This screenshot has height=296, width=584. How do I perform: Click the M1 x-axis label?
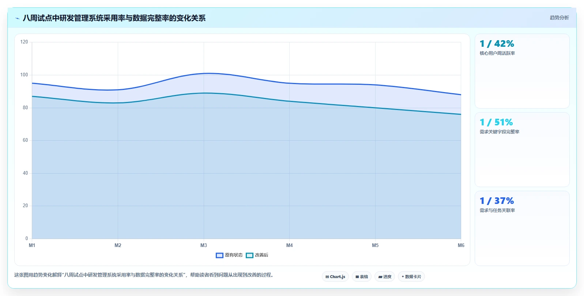pos(32,245)
